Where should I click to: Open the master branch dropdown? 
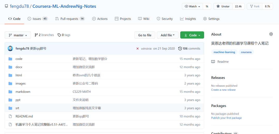18,35
